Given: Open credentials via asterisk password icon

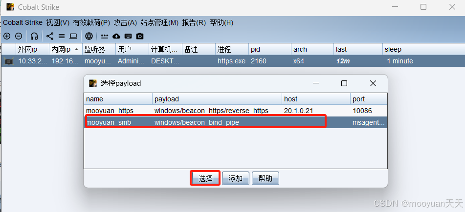Looking at the screenshot, I should pyautogui.click(x=104, y=36).
